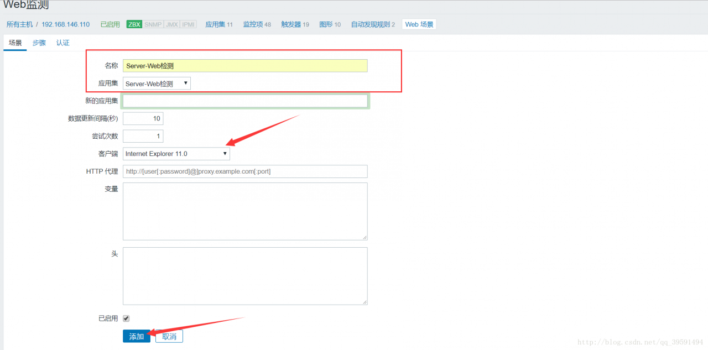Switch to the 步骤 tab

pos(39,43)
